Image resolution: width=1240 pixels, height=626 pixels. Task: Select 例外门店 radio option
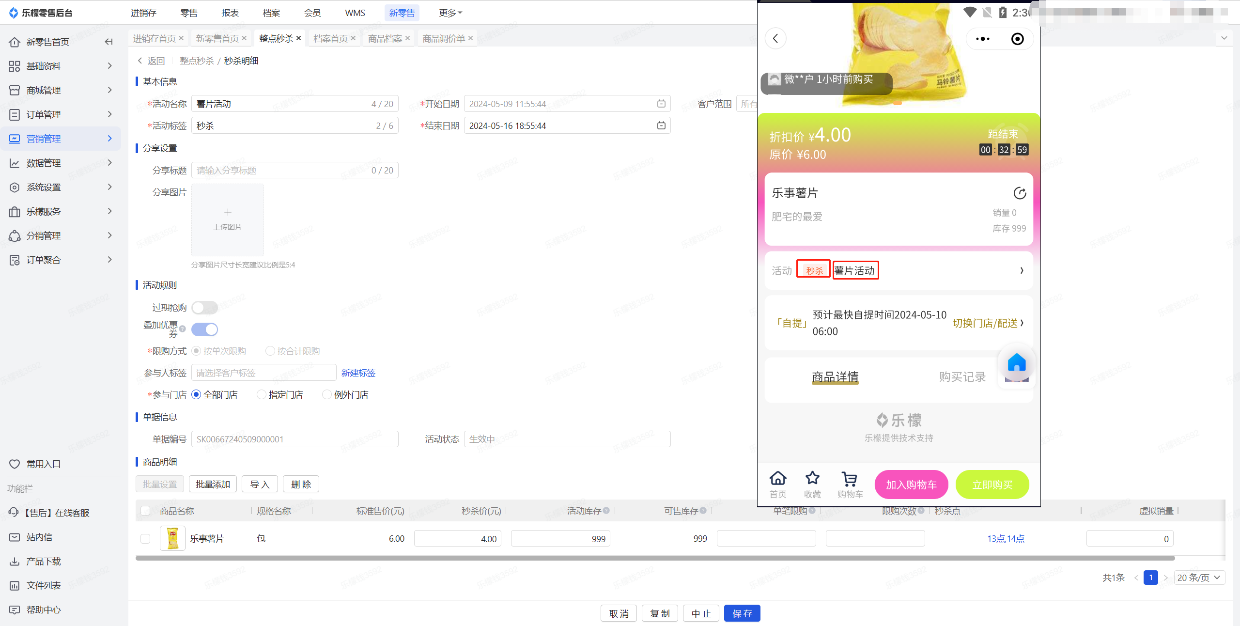coord(327,394)
